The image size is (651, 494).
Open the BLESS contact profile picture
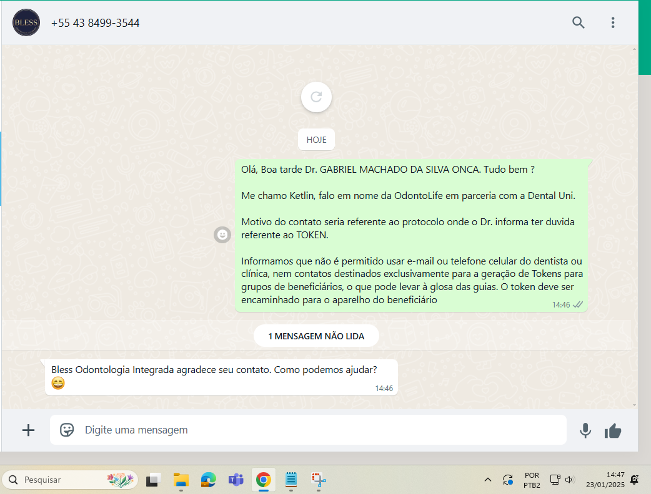point(26,22)
